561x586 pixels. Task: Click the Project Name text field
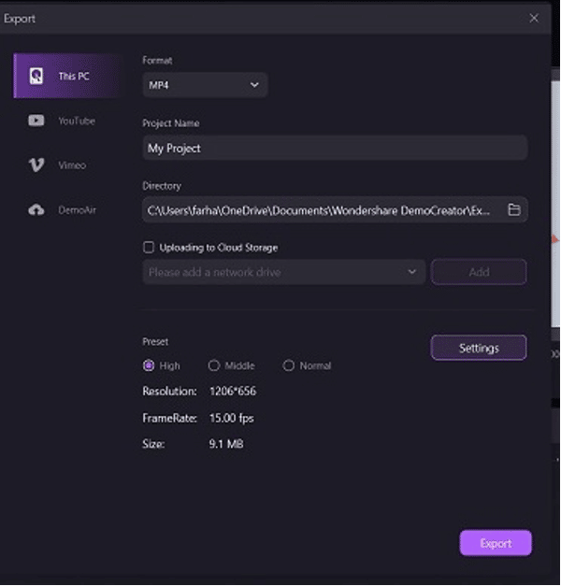click(x=335, y=148)
